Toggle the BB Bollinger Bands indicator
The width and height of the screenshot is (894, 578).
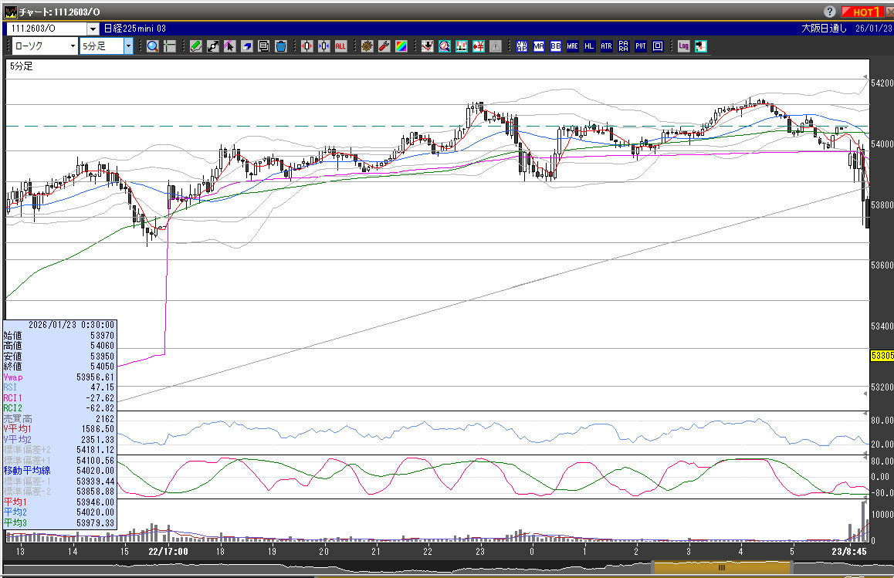point(555,46)
